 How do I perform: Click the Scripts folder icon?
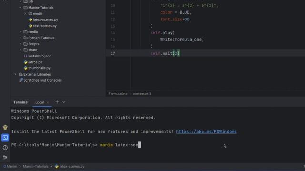click(x=25, y=44)
